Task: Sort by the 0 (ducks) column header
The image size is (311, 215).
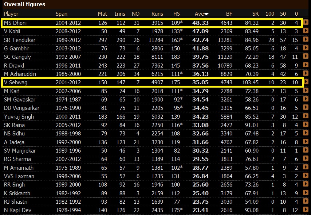Action: coord(296,14)
